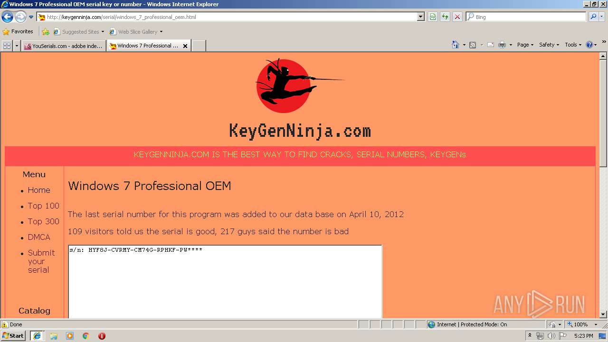Click the page scrollbar down arrow

603,314
